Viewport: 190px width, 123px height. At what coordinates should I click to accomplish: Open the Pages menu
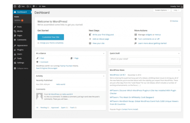tap(20, 36)
